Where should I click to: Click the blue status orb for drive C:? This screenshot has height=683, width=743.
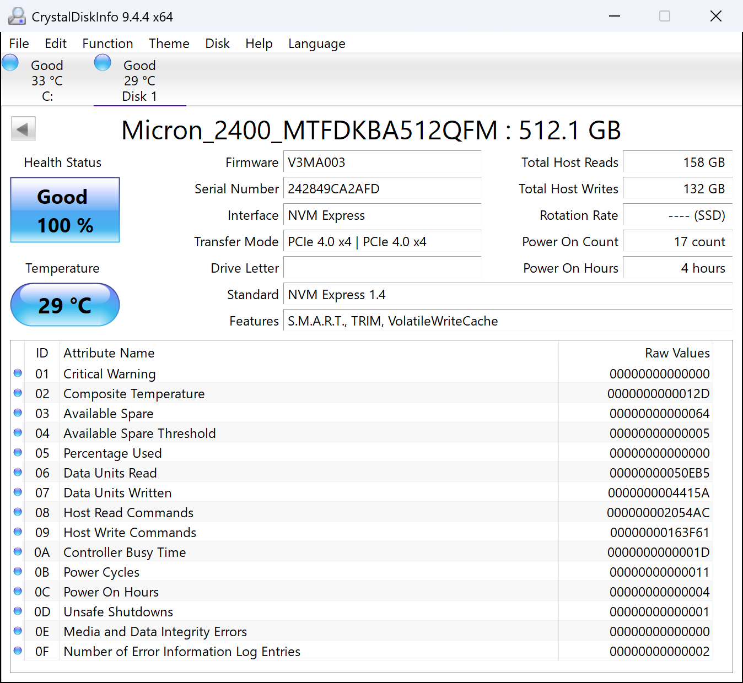point(10,63)
